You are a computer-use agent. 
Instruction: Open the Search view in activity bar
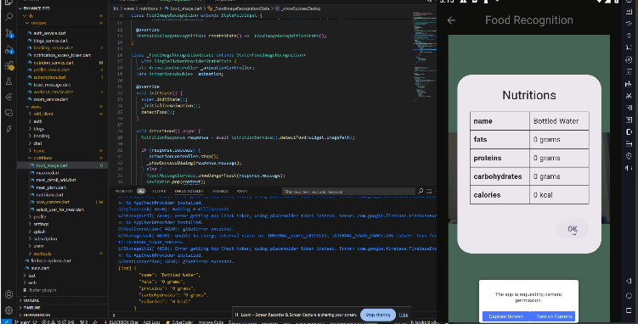8,17
